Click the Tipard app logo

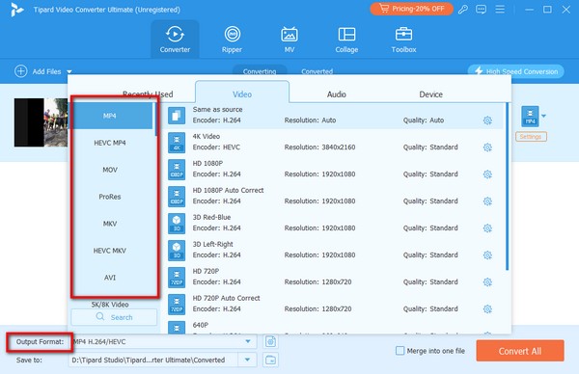tap(16, 10)
